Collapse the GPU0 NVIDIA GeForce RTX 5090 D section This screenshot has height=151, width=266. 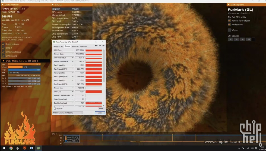(3, 61)
